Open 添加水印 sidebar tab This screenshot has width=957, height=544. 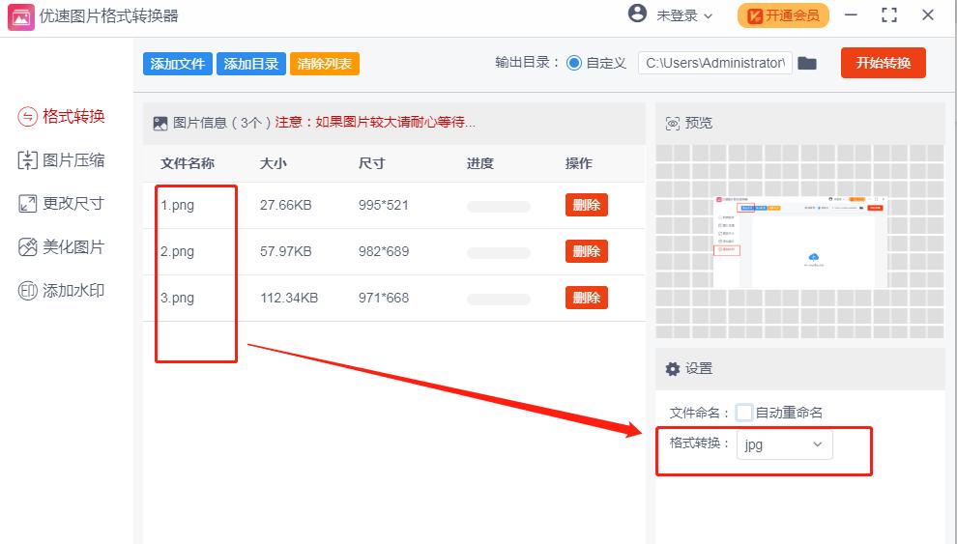[x=62, y=290]
